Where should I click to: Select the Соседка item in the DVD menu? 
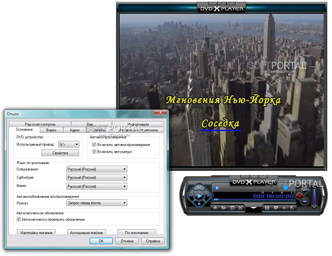click(220, 123)
